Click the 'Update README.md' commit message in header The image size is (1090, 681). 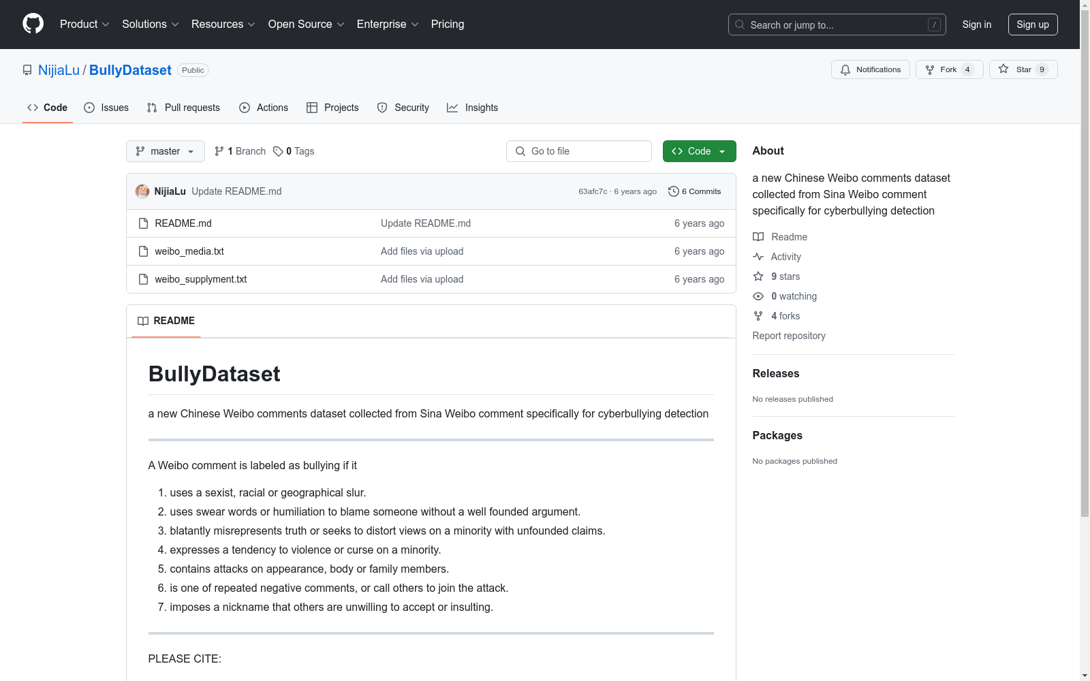point(236,191)
